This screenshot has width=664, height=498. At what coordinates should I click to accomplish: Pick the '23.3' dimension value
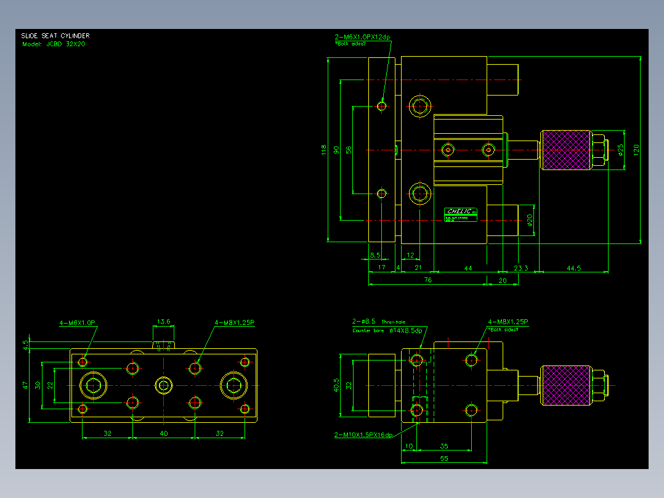(521, 268)
